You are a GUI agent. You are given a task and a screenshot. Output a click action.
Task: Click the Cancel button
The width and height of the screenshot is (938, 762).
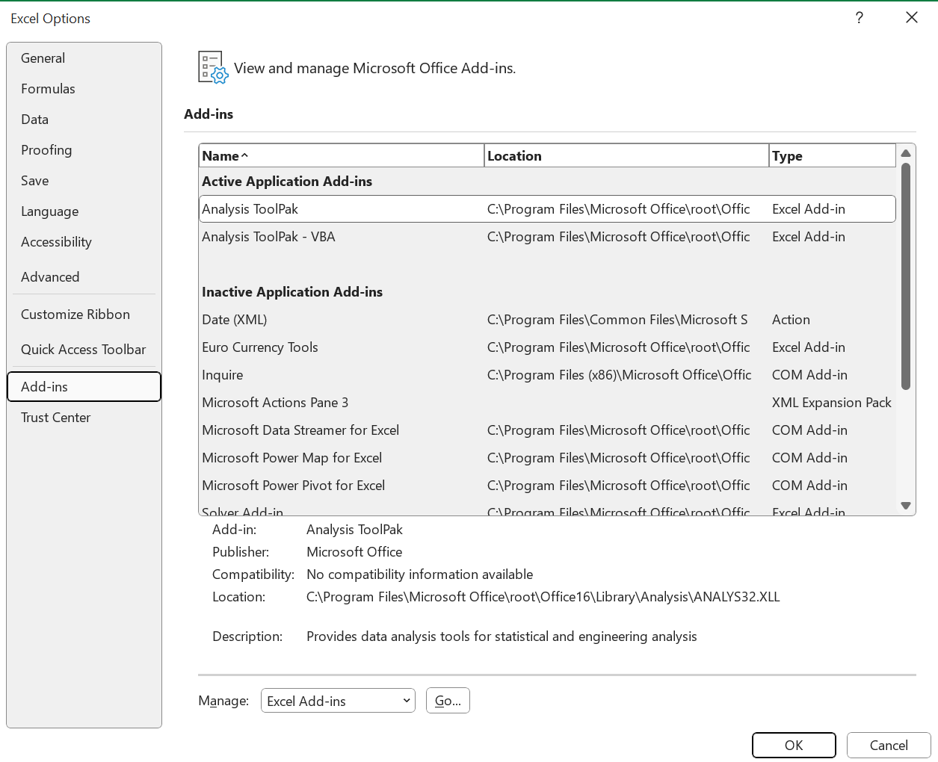pyautogui.click(x=889, y=746)
